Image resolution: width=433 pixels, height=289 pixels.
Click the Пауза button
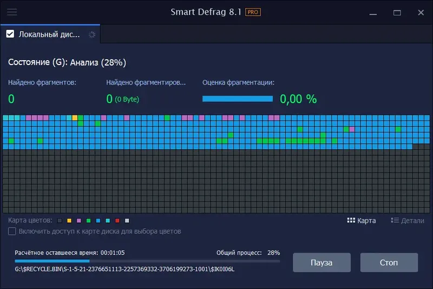pos(322,262)
